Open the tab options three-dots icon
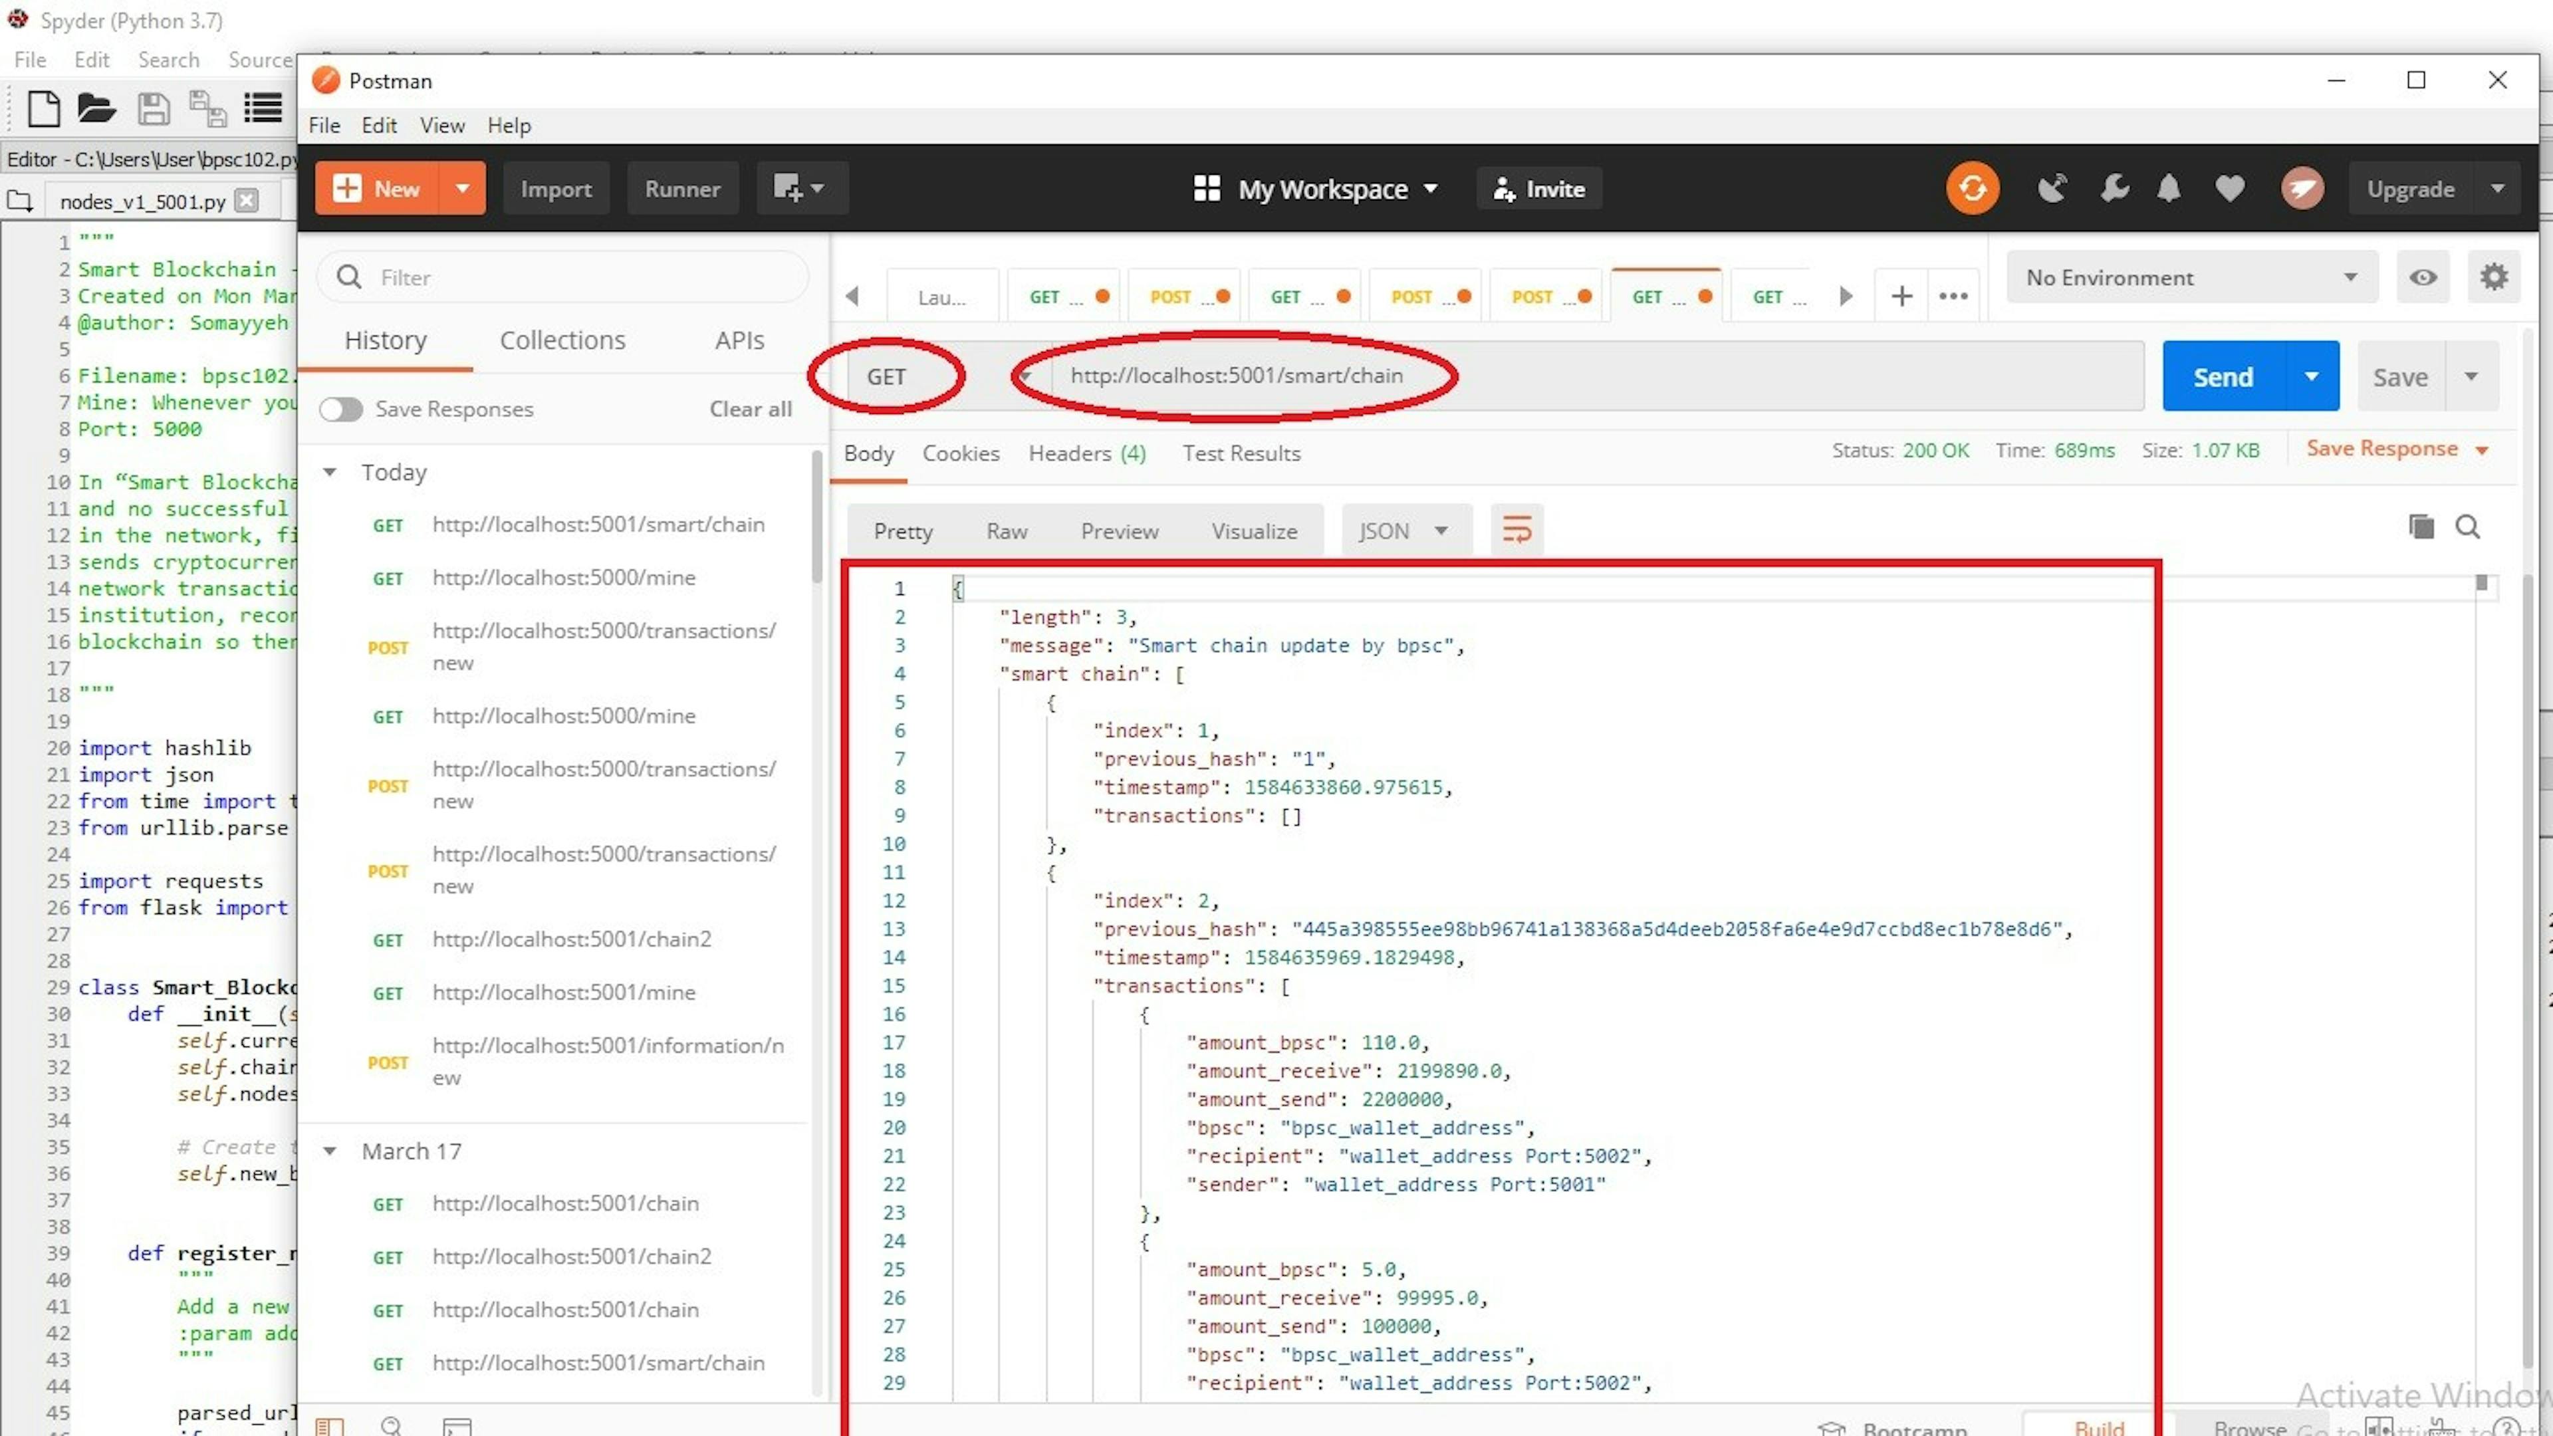This screenshot has height=1436, width=2553. click(1953, 297)
